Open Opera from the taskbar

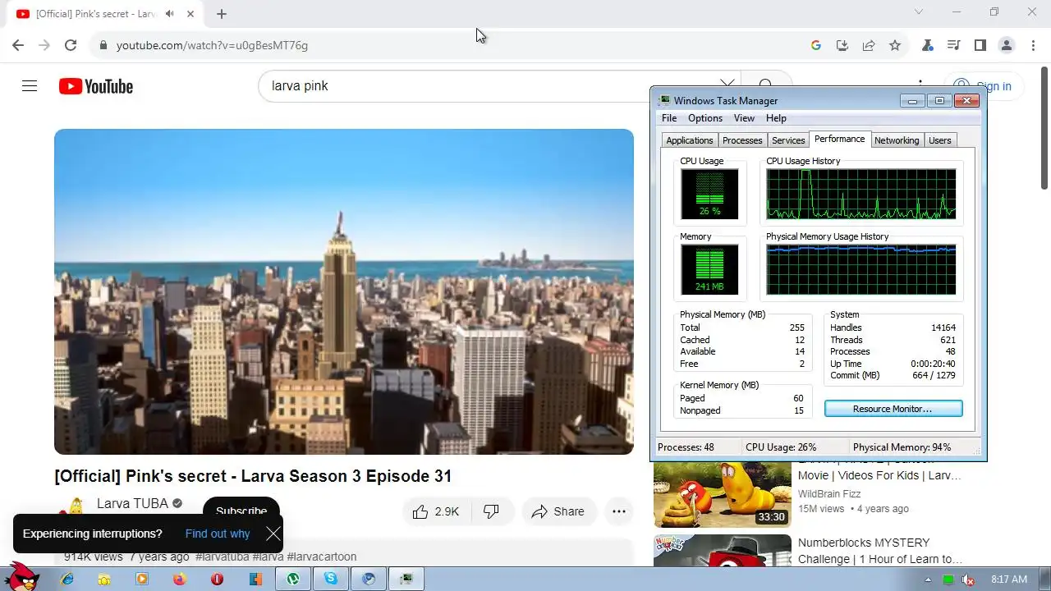tap(217, 579)
